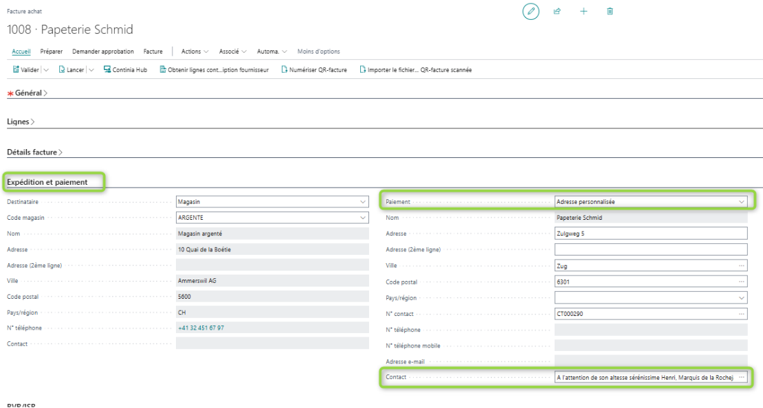This screenshot has height=408, width=763.
Task: Open payment Contact lookup ellipsis
Action: tap(741, 377)
